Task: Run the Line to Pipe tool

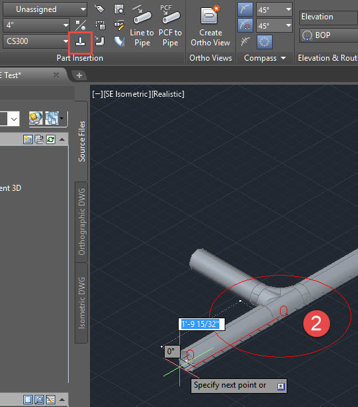Action: click(142, 25)
